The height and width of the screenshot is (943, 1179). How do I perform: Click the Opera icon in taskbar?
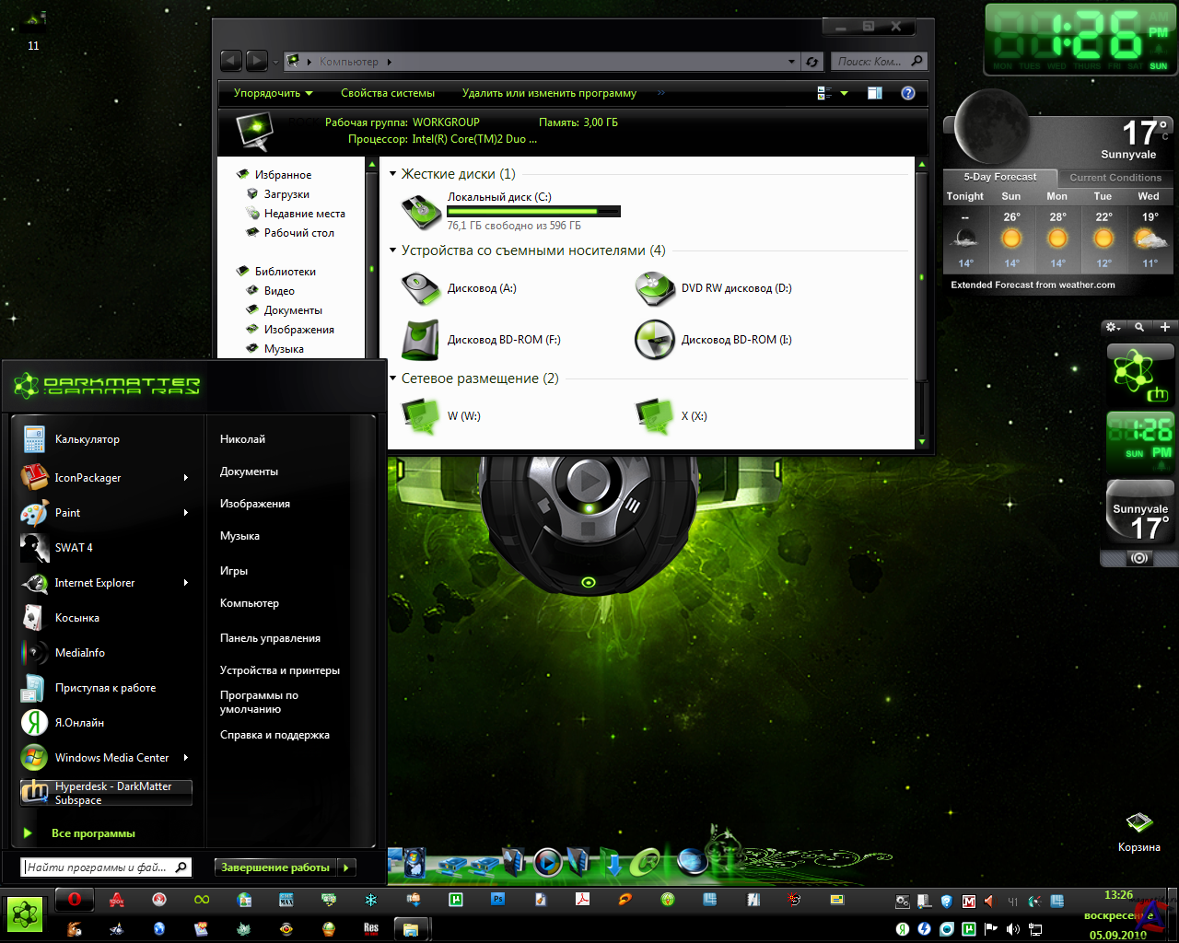coord(75,900)
